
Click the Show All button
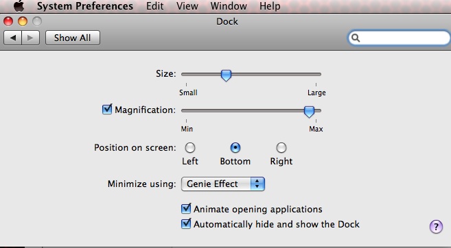pos(73,38)
